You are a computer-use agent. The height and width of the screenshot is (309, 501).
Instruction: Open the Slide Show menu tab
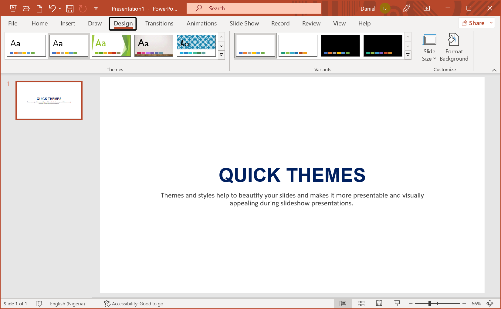pos(244,23)
